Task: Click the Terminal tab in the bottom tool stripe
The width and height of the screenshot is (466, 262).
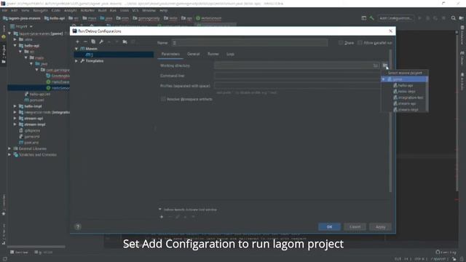Action: [19, 253]
